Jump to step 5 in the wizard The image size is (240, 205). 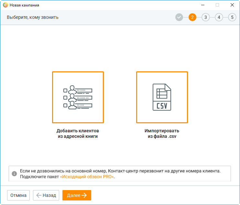coord(232,17)
